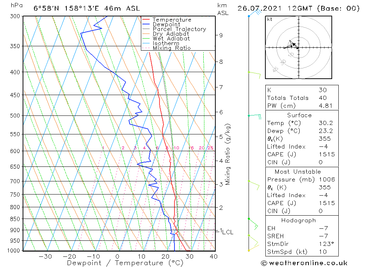Image resolution: width=365 pixels, height=267 pixels.
Task: Click the blue Dewpoint legend line swatch
Action: [146, 24]
